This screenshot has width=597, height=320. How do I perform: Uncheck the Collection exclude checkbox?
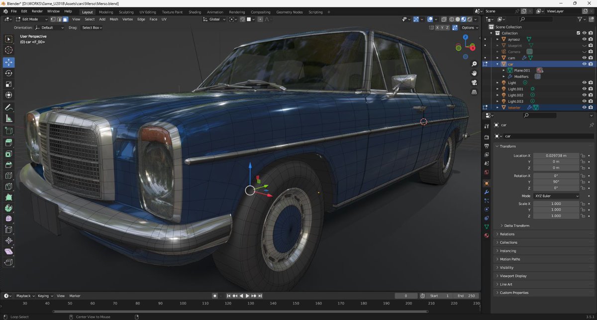(578, 33)
